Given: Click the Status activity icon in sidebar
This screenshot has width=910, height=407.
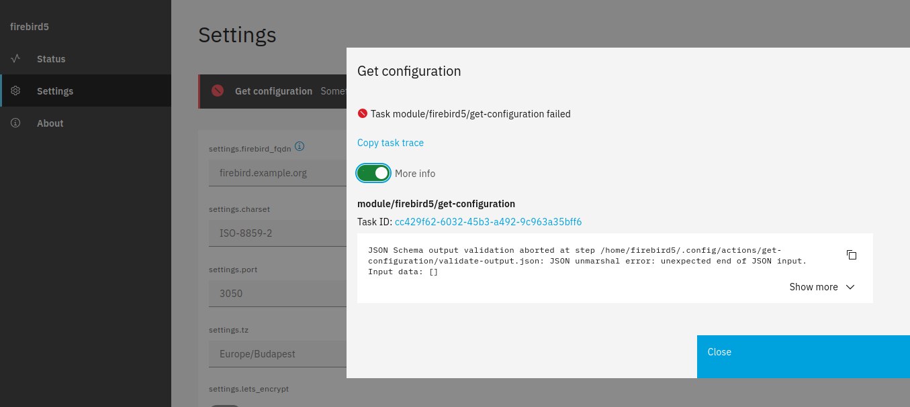Looking at the screenshot, I should [x=15, y=59].
